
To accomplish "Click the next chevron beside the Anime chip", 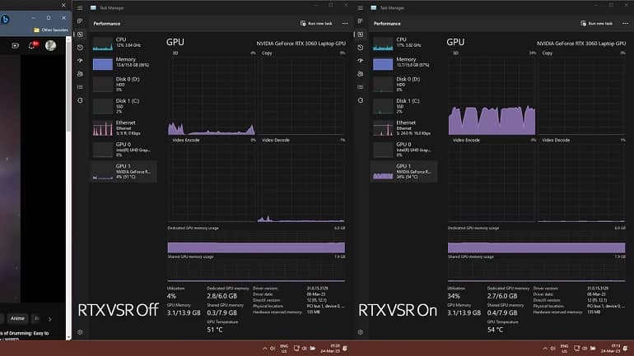I will point(49,319).
